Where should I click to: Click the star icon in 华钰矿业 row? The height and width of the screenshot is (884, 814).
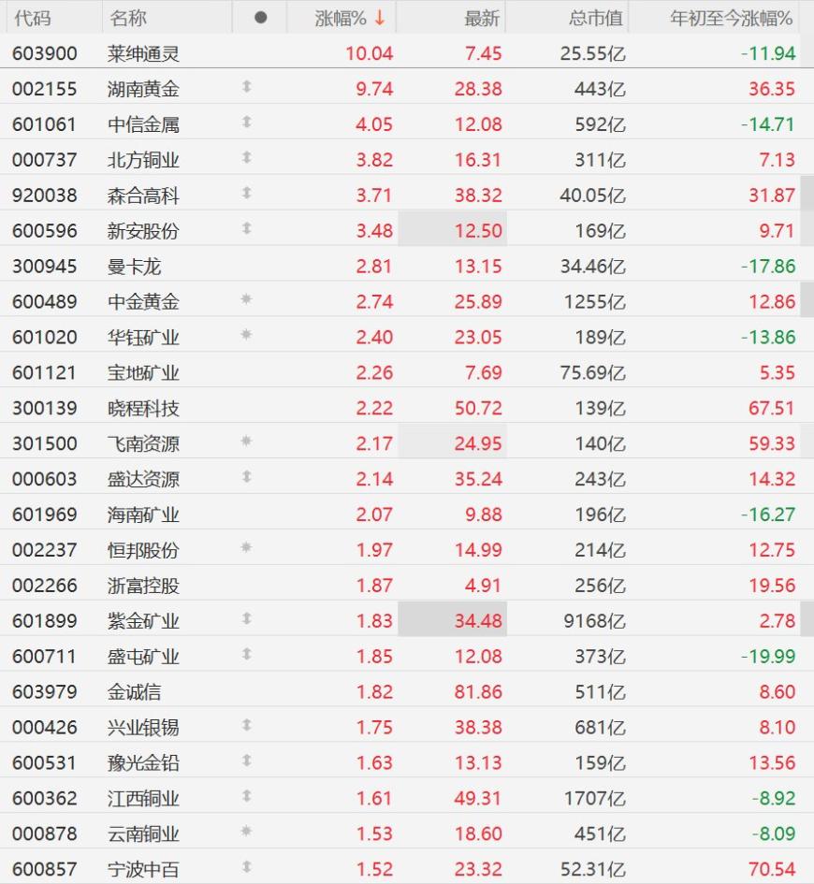click(246, 335)
